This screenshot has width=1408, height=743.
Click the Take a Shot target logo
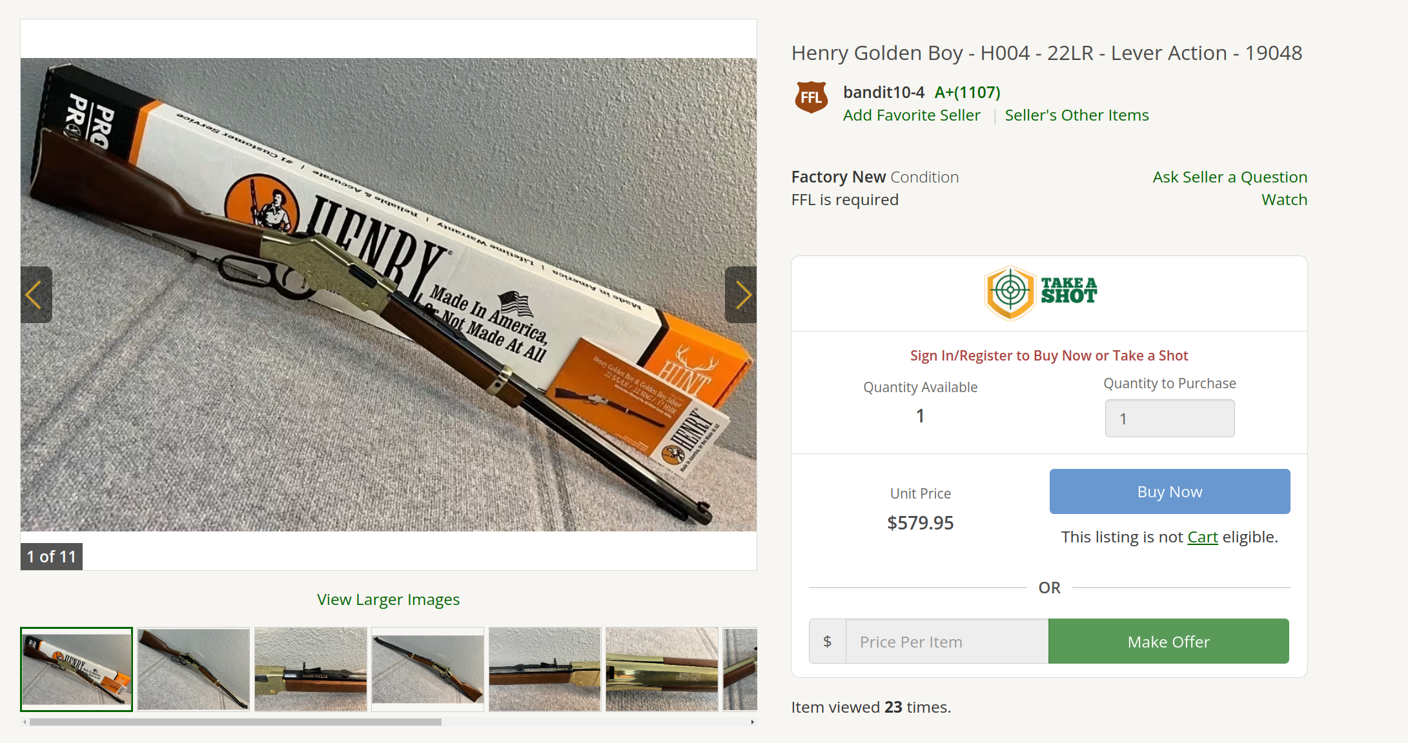1041,293
